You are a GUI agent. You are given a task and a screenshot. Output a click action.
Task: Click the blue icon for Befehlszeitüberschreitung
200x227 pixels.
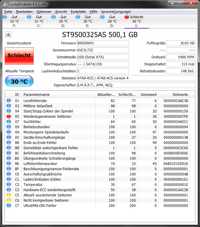(x=9, y=153)
